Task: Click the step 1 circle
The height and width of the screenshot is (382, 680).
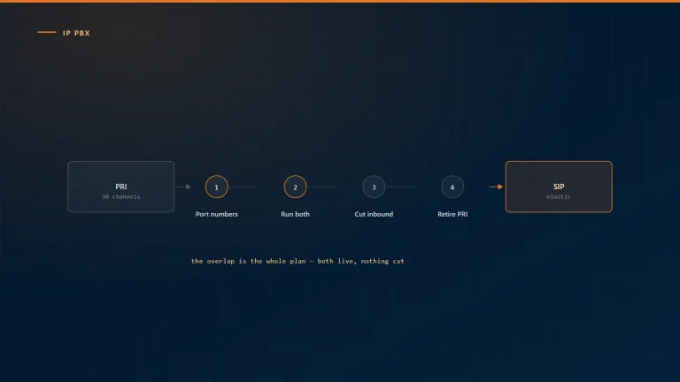Action: (x=216, y=187)
